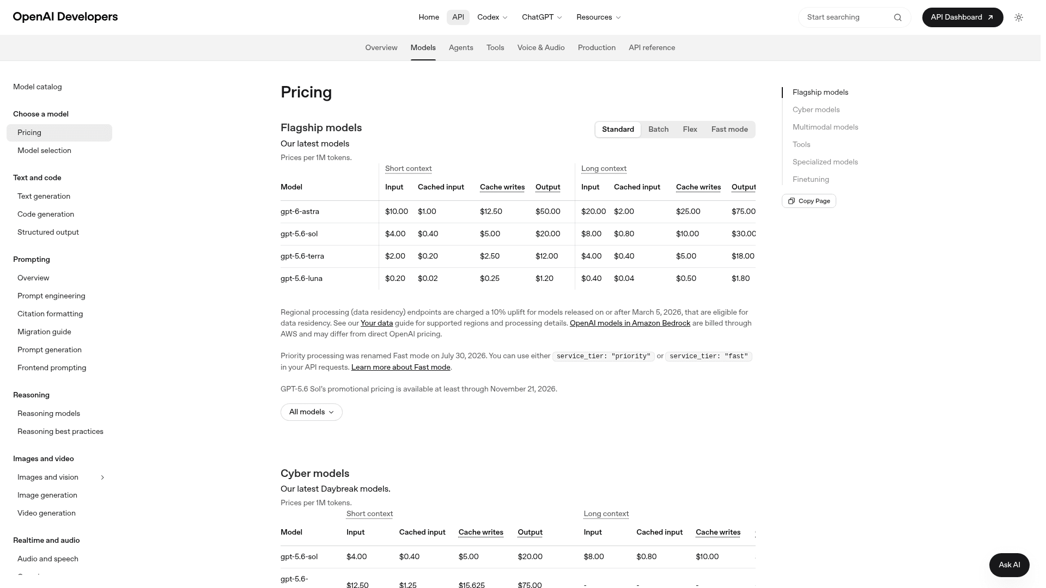The image size is (1046, 588).
Task: Jump to Cyber models in page outline
Action: click(816, 110)
